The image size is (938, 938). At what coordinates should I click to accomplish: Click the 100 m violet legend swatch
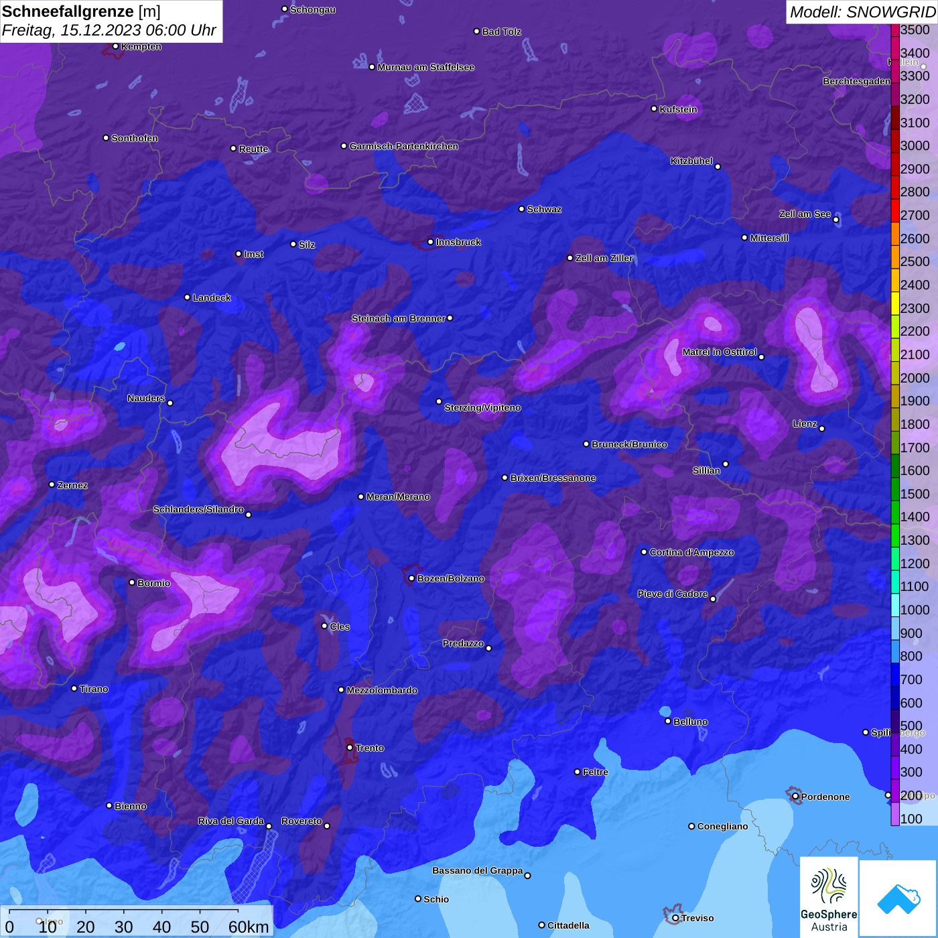pos(895,814)
